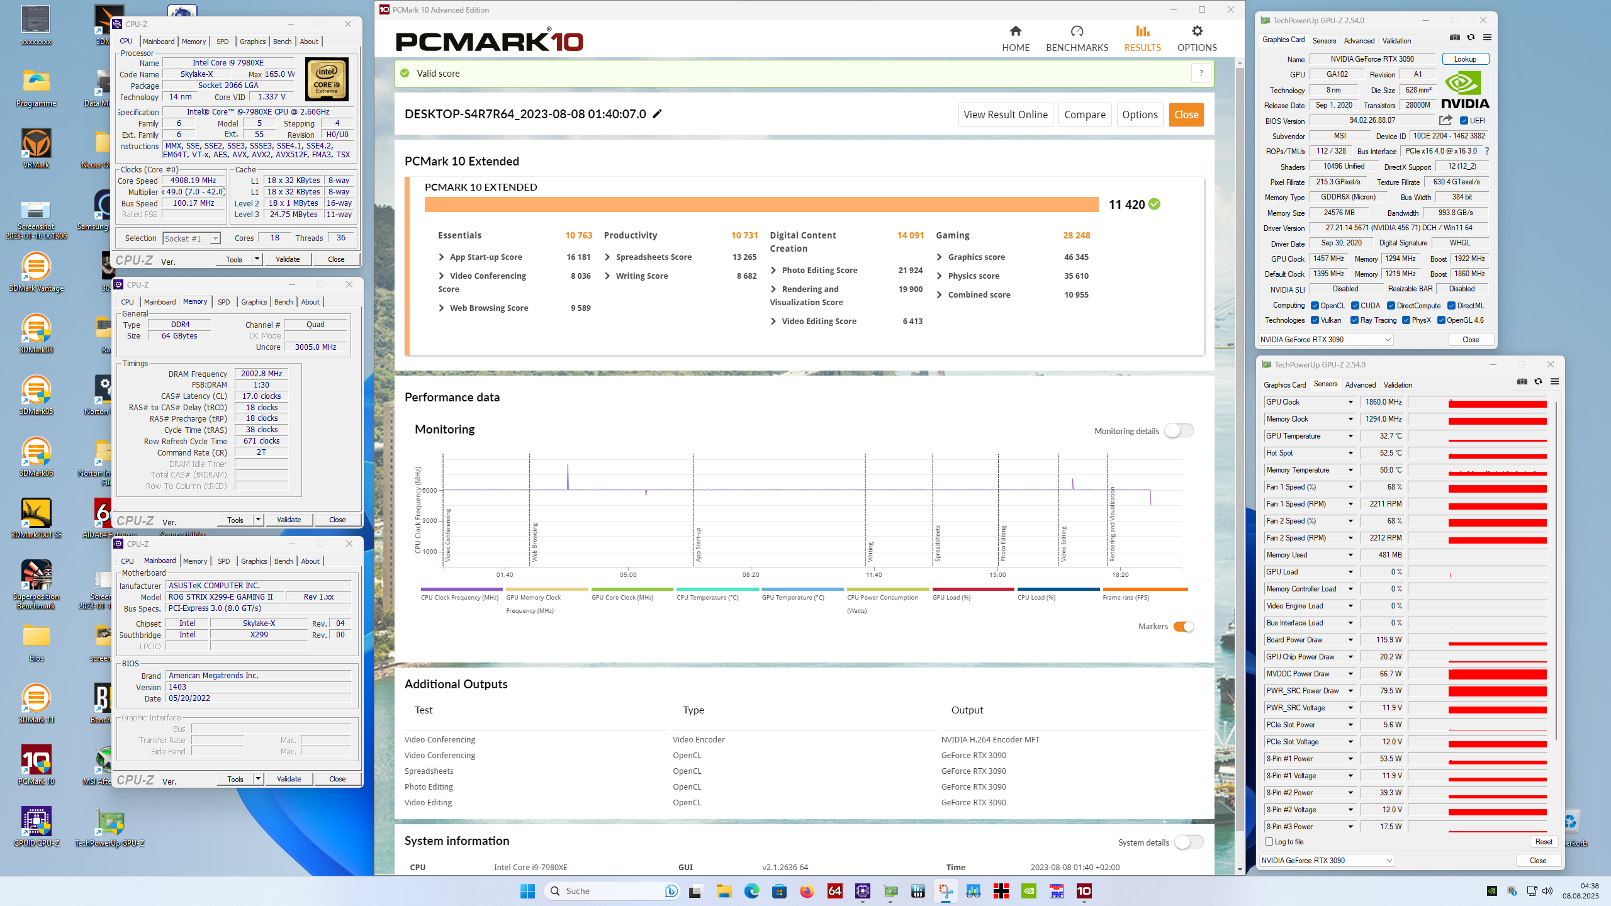Click the screenshot camera icon in top GPU-Z
Viewport: 1611px width, 906px height.
pyautogui.click(x=1455, y=38)
